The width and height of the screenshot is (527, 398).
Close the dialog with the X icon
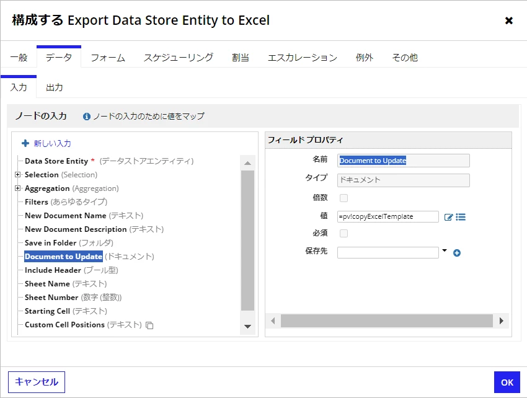509,21
